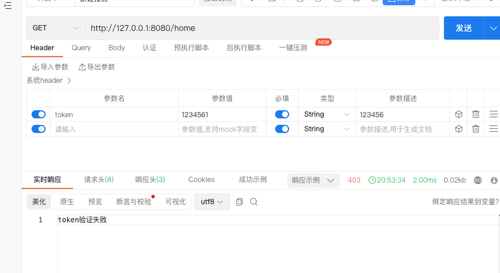Click the token parameter name field
This screenshot has width=500, height=273.
[x=114, y=114]
